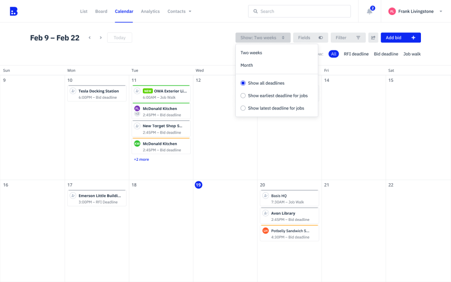Click the magnifying glass in the search bar

click(255, 11)
